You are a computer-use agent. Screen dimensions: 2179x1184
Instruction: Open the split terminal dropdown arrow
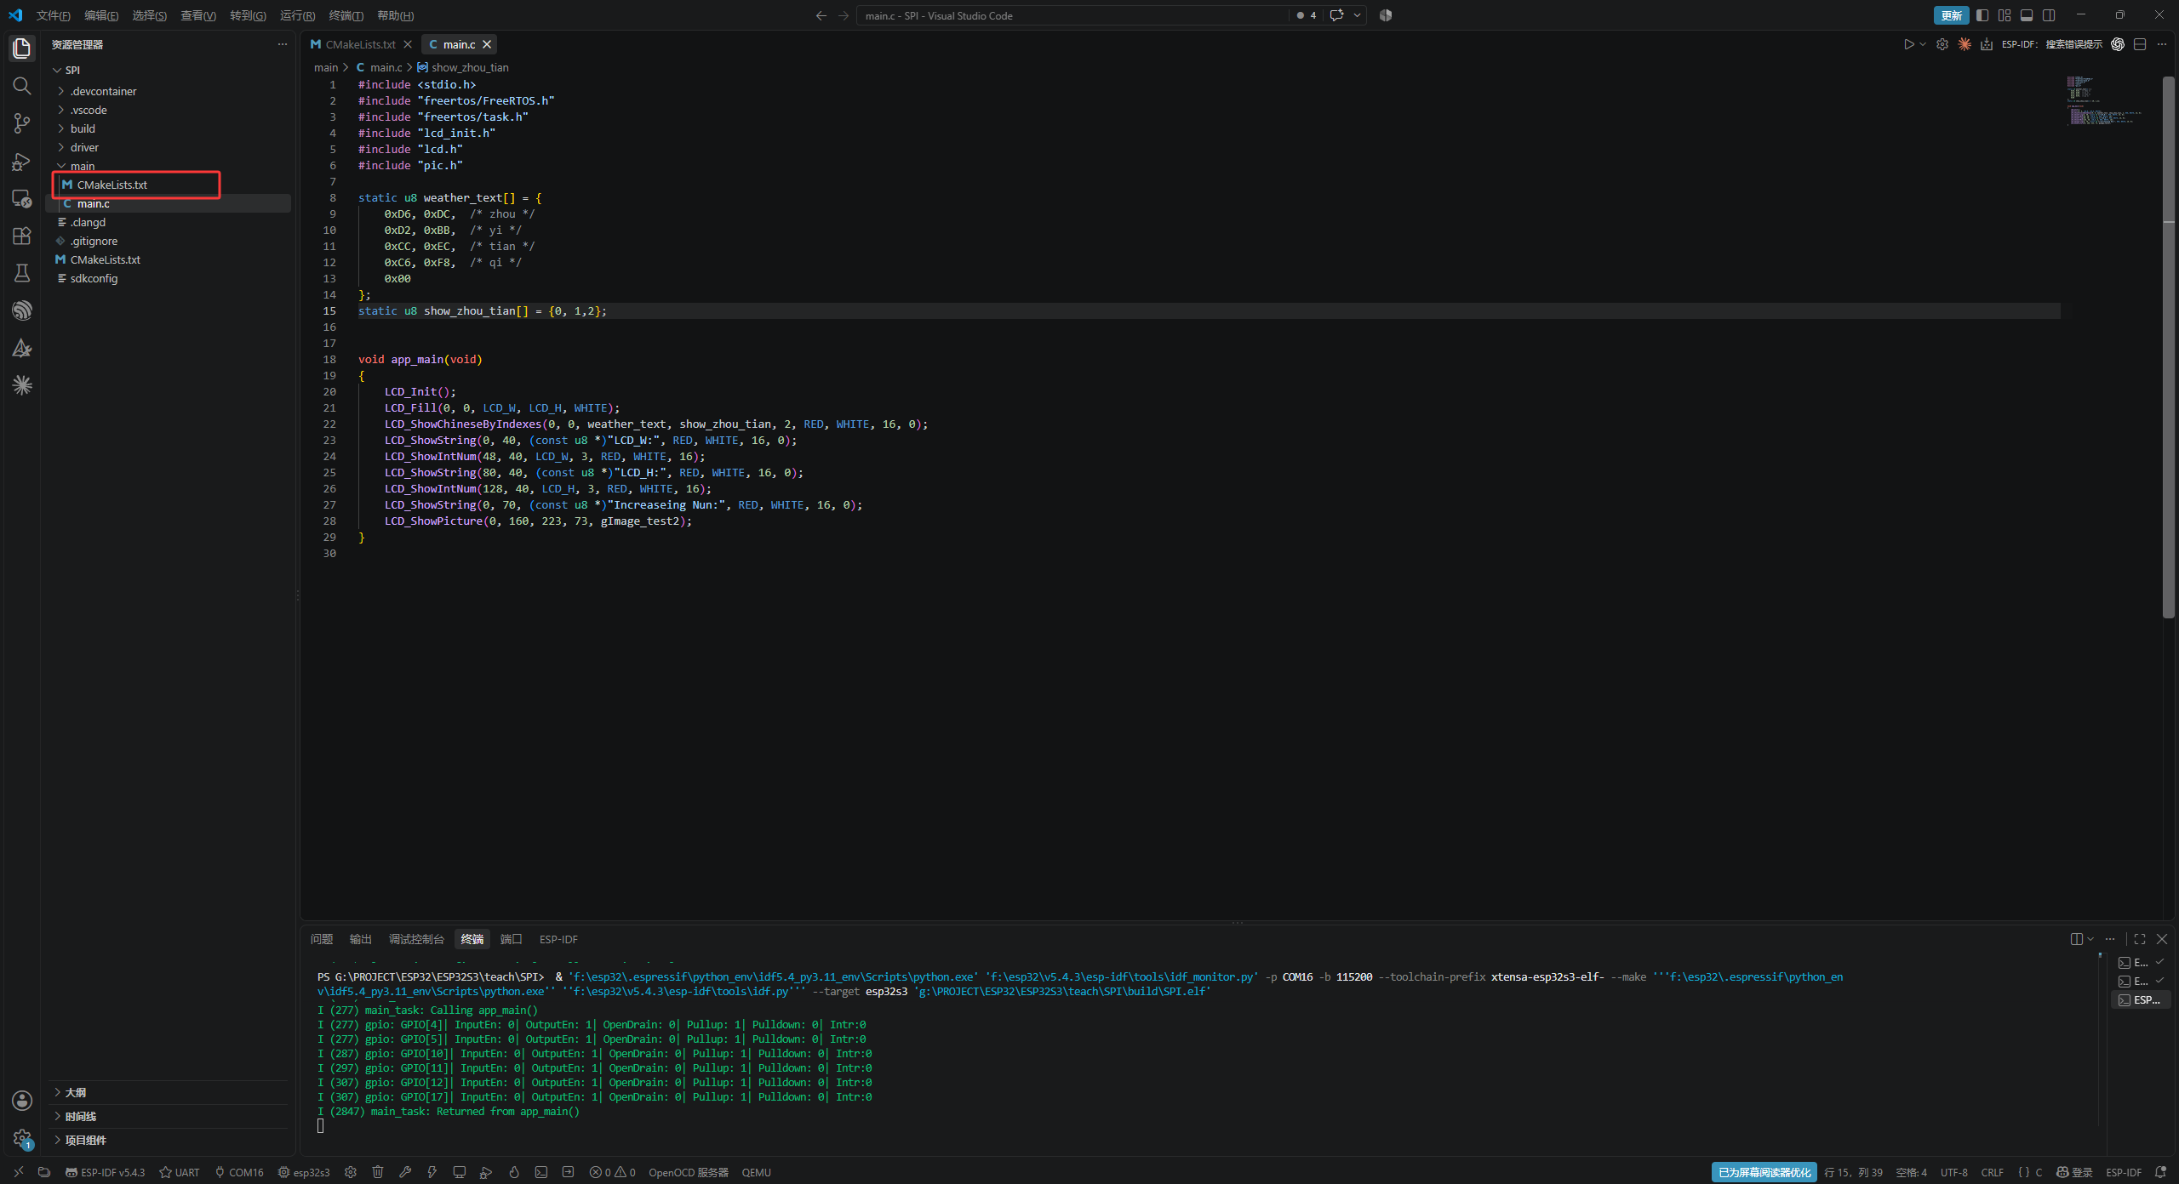pyautogui.click(x=2090, y=939)
